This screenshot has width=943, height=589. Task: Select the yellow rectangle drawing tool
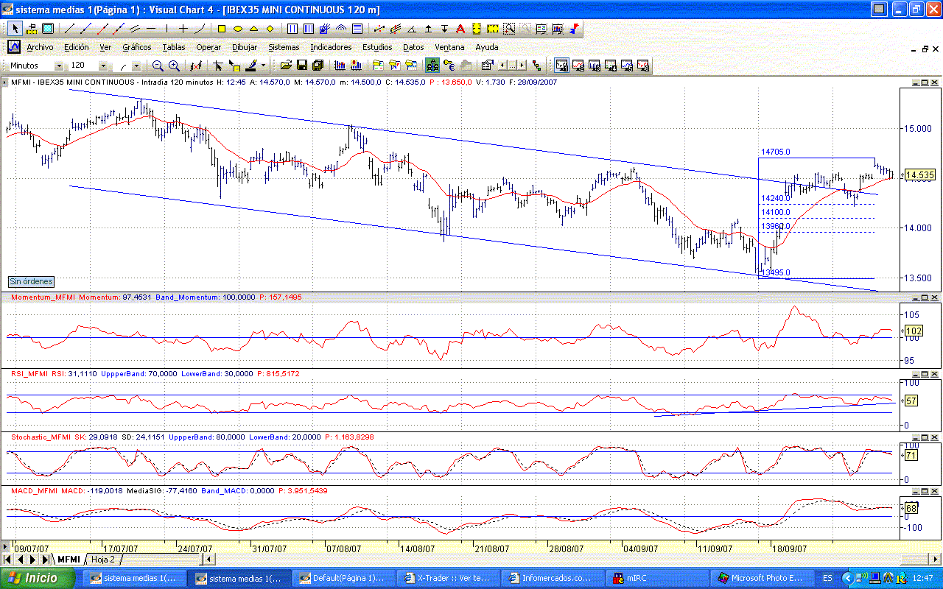(x=221, y=29)
